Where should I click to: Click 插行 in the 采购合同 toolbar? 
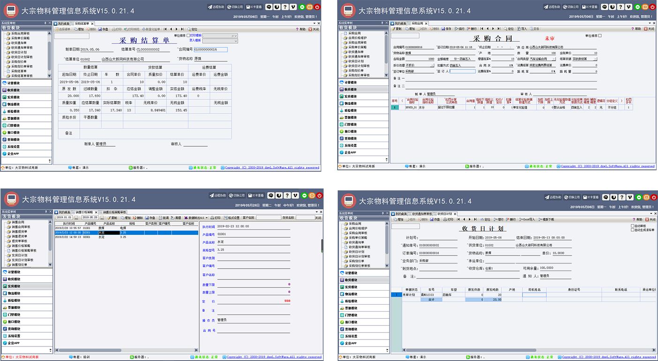460,29
